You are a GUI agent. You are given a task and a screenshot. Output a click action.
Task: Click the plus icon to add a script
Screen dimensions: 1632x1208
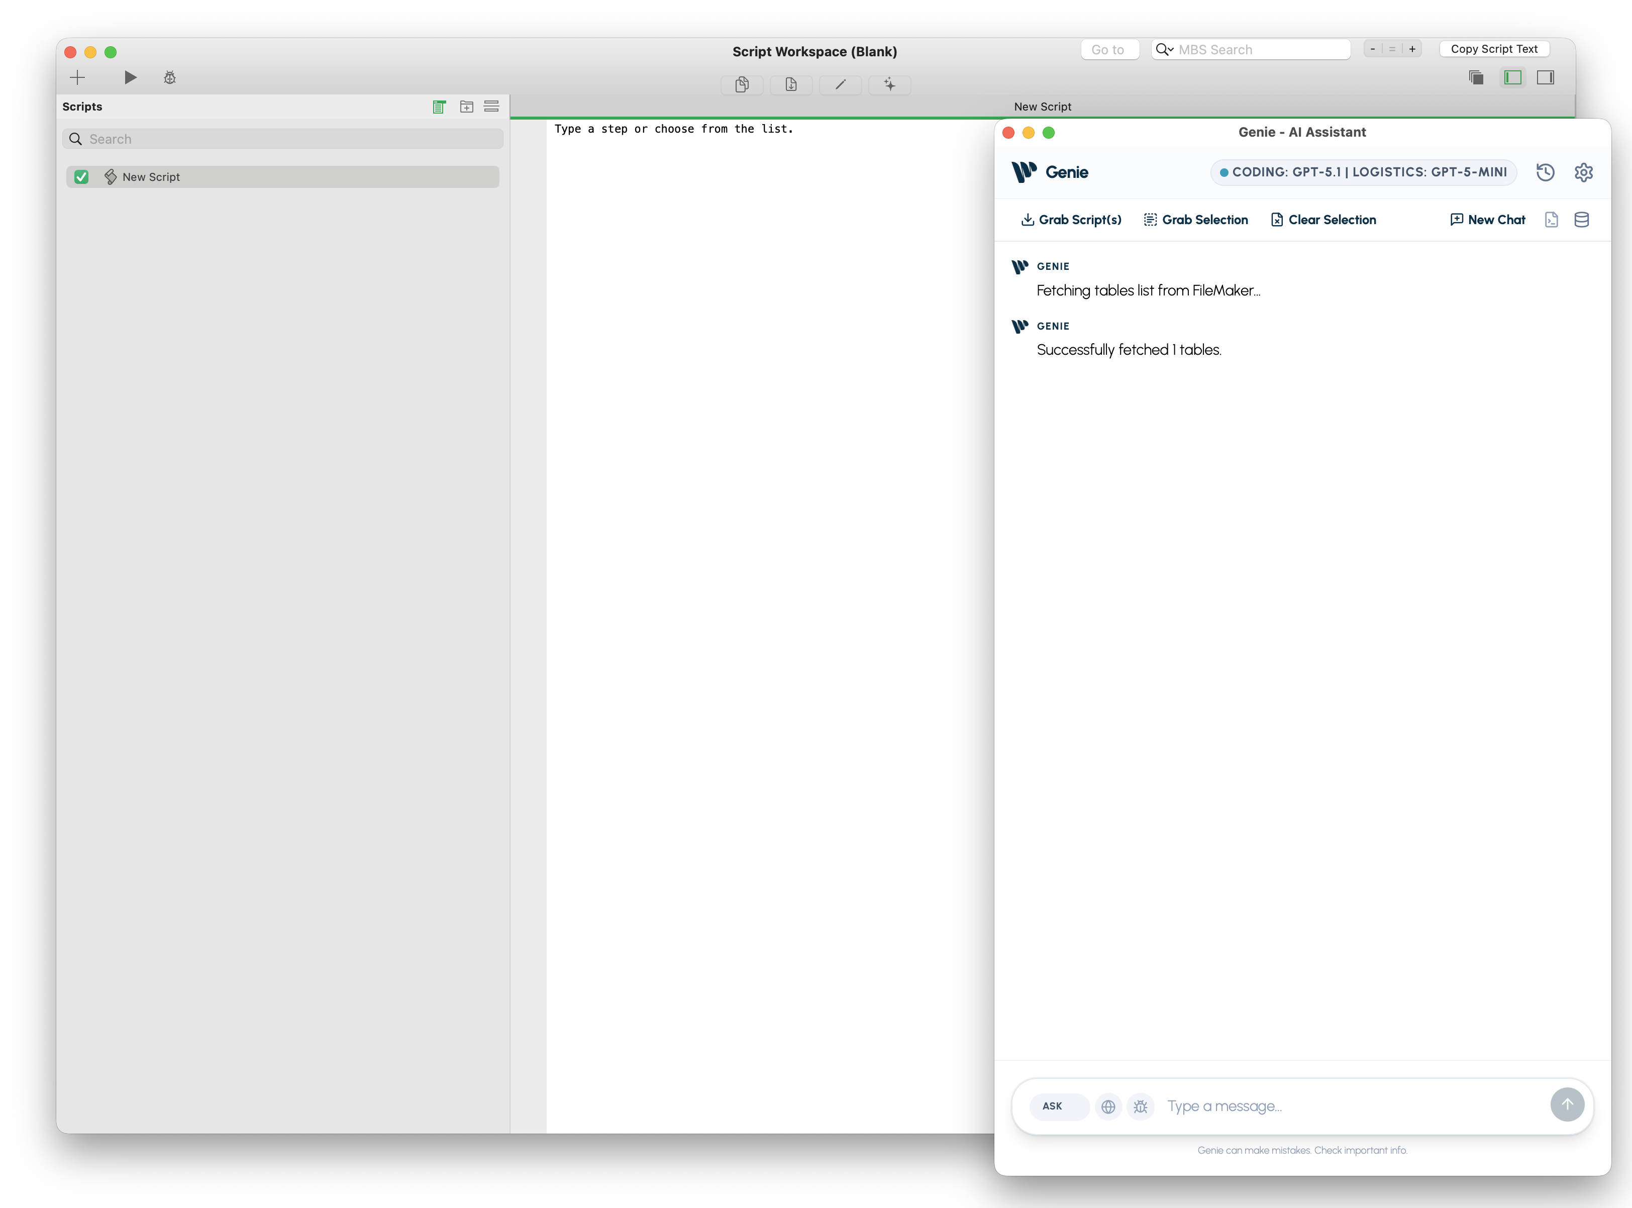point(77,77)
